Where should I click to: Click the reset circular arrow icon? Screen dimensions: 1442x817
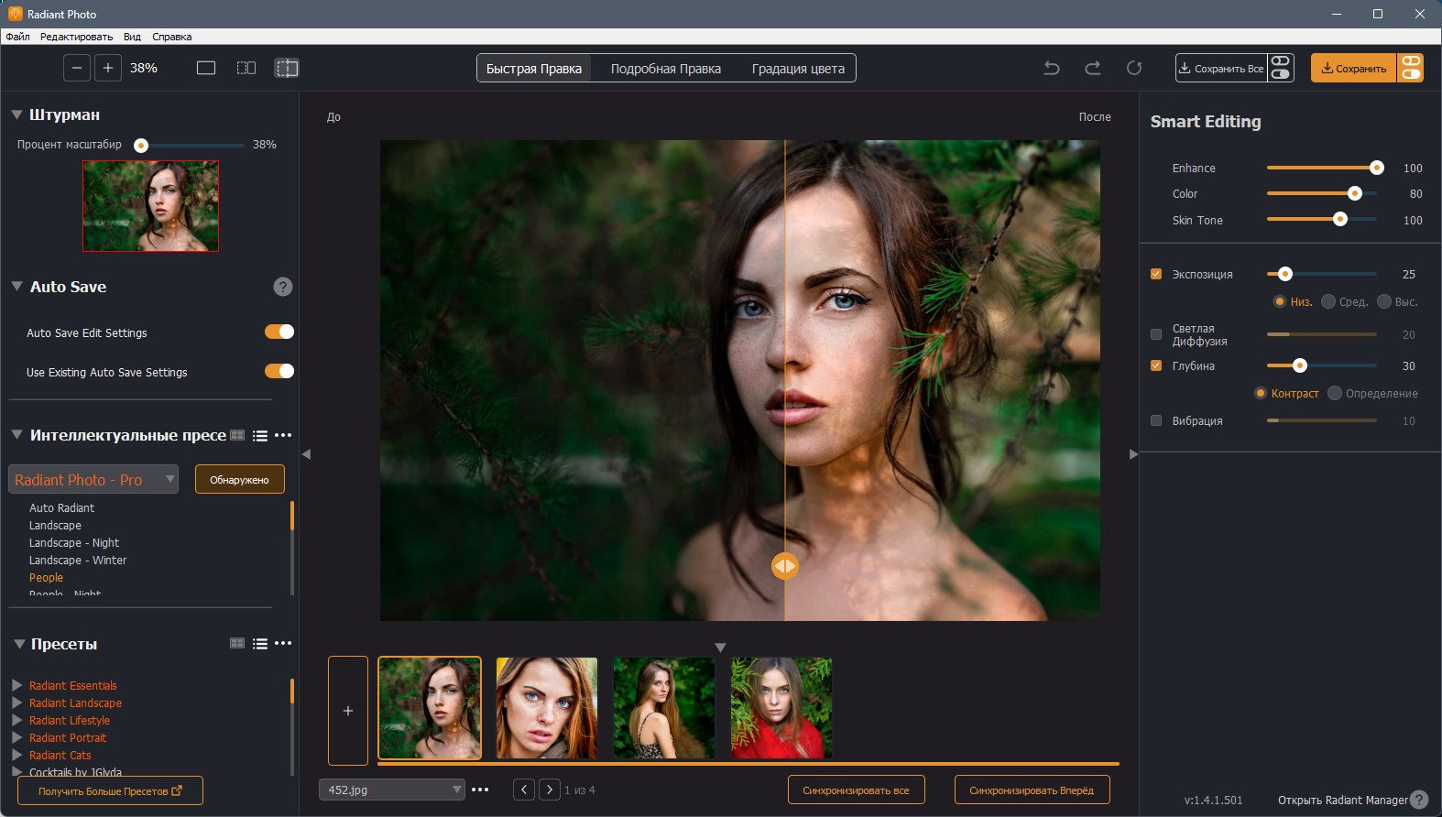[x=1134, y=68]
